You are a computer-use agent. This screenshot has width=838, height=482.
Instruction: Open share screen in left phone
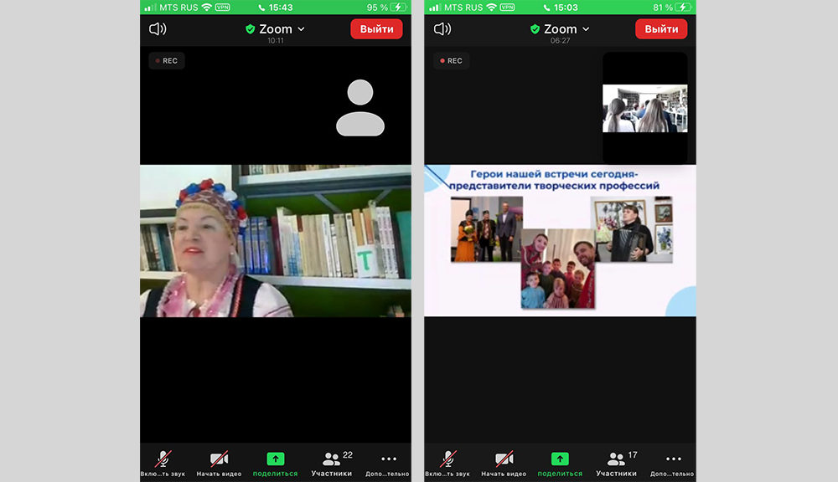(x=275, y=462)
